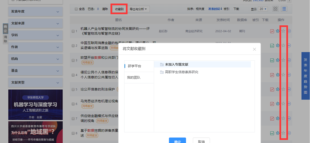Open citation icon for row 2 article
This screenshot has height=143, width=310.
click(x=289, y=46)
